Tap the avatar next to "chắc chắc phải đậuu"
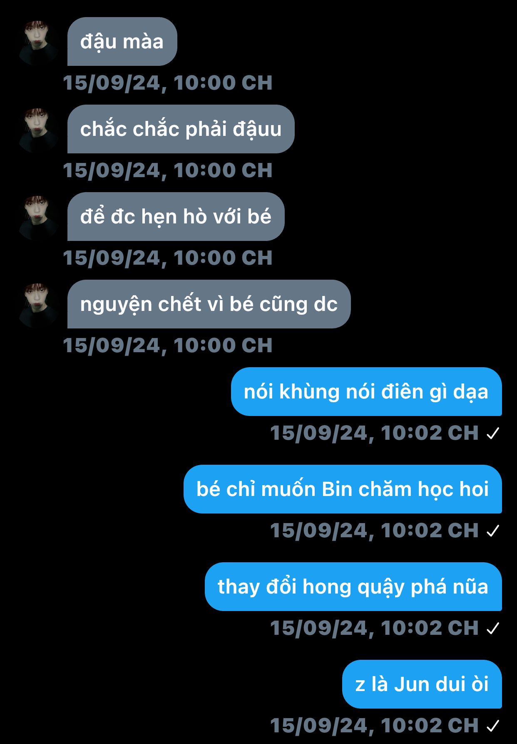This screenshot has height=744, width=517. point(38,130)
